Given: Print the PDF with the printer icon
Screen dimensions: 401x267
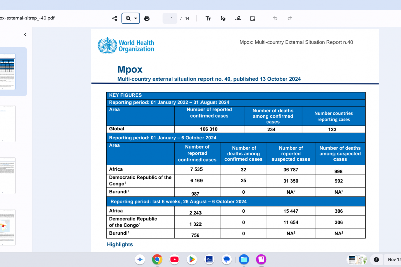Looking at the screenshot, I should coord(147,18).
